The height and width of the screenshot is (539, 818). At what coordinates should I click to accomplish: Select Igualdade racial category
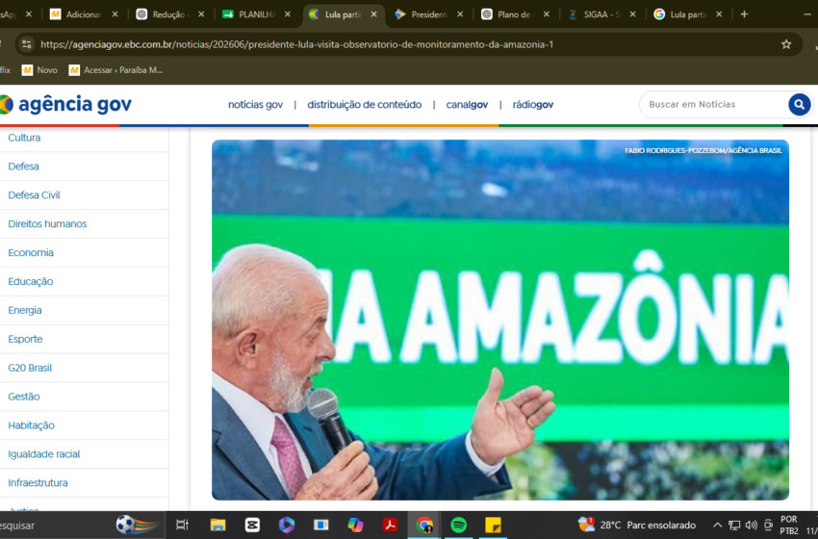(44, 454)
